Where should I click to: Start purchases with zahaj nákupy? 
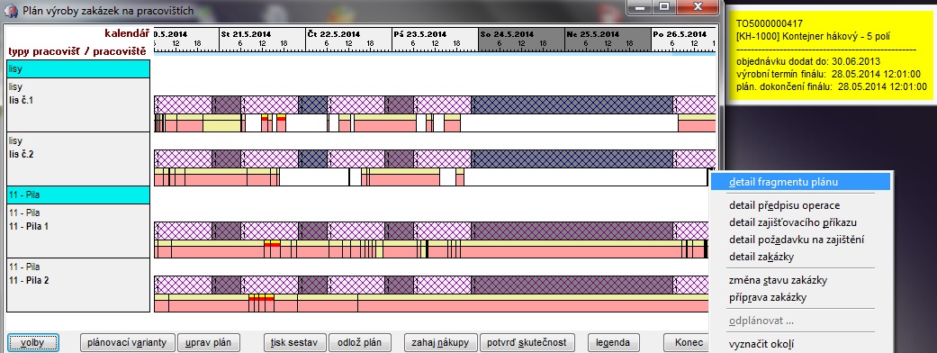coord(440,343)
